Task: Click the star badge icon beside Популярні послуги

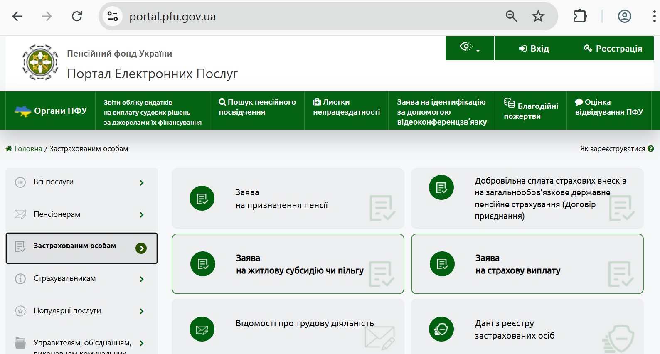Action: click(x=20, y=311)
